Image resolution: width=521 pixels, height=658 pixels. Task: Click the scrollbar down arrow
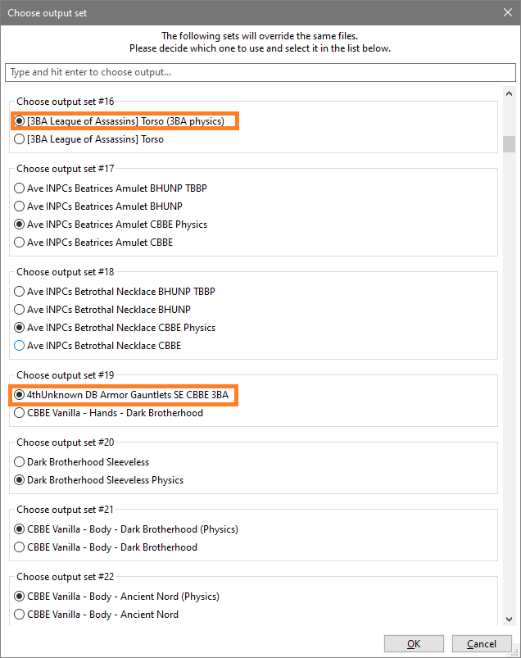[x=509, y=619]
